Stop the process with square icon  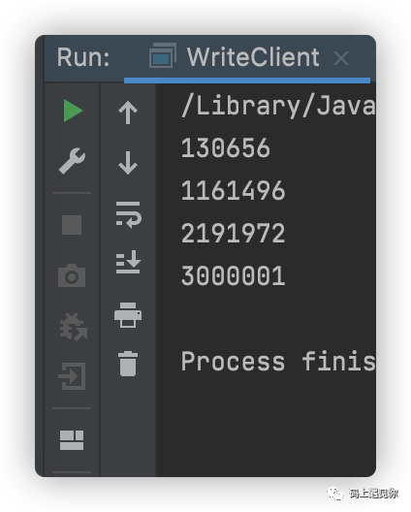click(72, 225)
